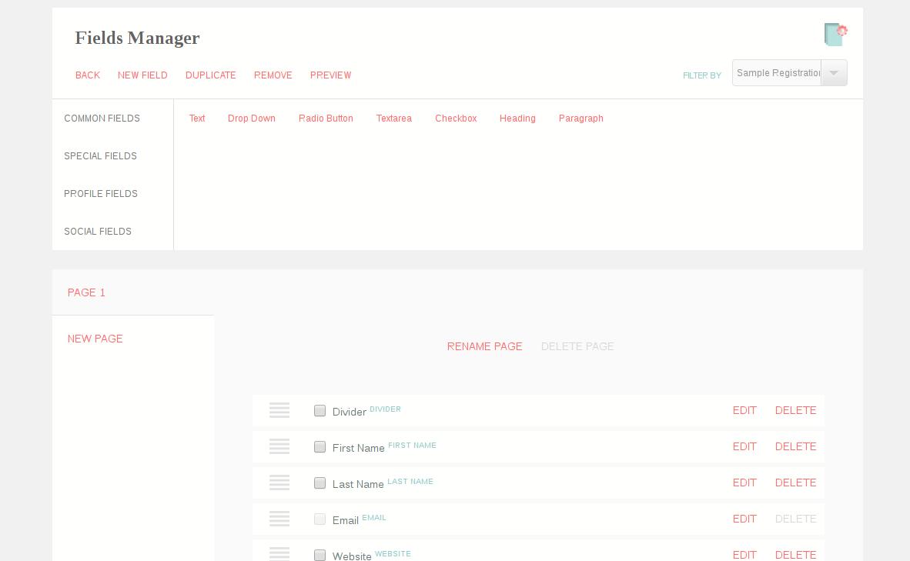This screenshot has height=561, width=910.
Task: Open the Sample Registration filter dropdown
Action: [x=834, y=72]
